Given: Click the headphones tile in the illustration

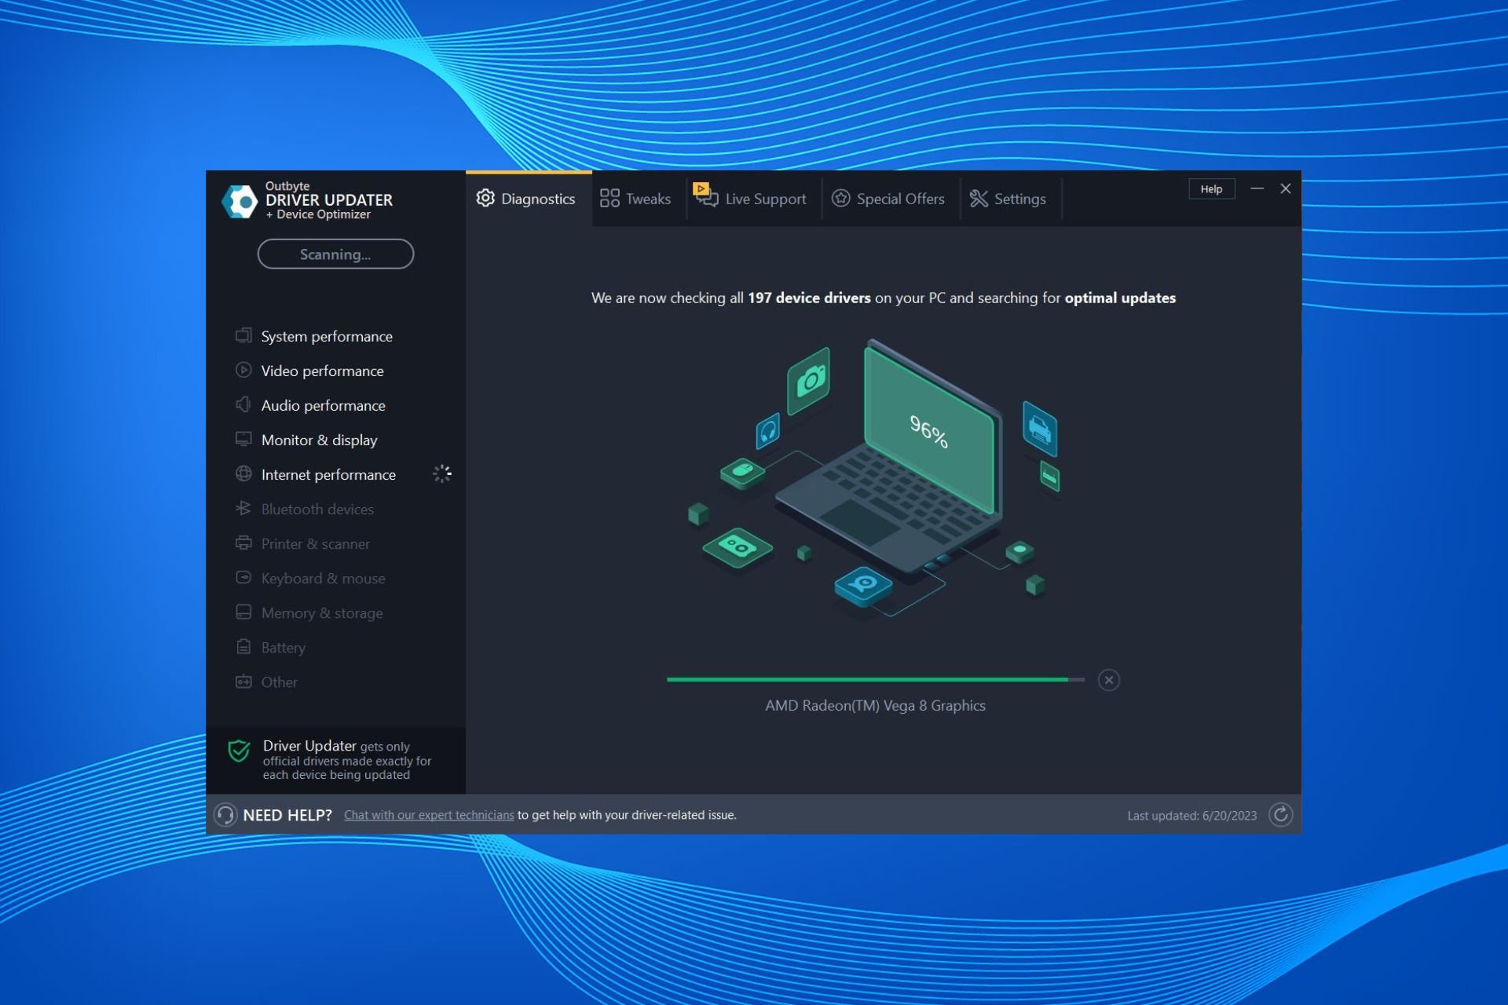Looking at the screenshot, I should coord(768,430).
